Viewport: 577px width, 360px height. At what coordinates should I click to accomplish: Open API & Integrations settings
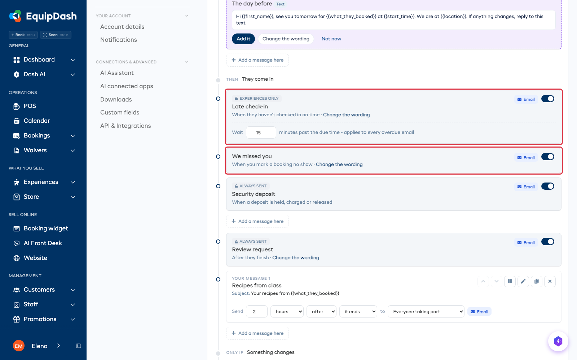click(x=125, y=126)
